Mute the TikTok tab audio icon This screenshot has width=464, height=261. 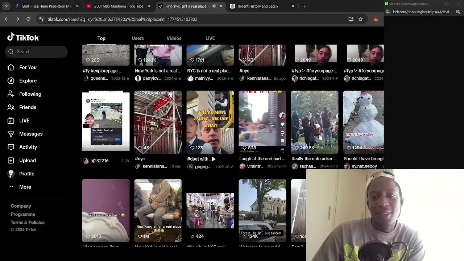coord(214,6)
